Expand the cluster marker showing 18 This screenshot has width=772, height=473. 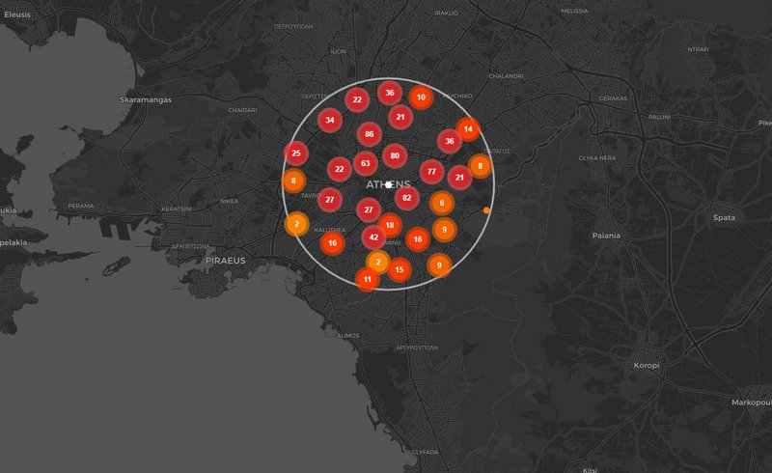pyautogui.click(x=390, y=225)
